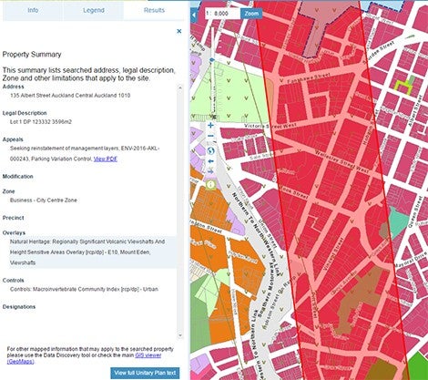This screenshot has width=428, height=380.
Task: Click the Precinct section label
Action: pyautogui.click(x=13, y=218)
